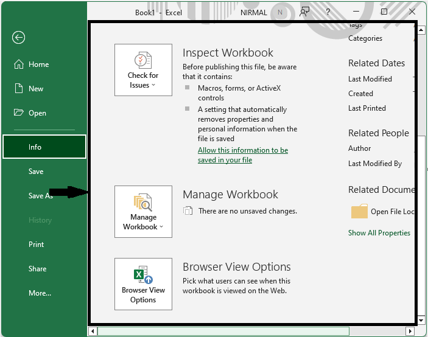Click vertical scrollbar down arrow

(421, 321)
